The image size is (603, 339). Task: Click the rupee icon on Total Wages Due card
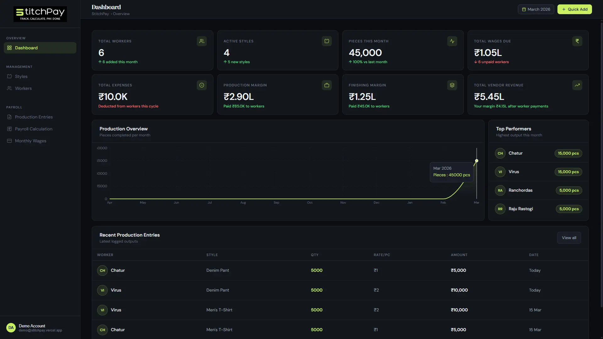click(577, 41)
